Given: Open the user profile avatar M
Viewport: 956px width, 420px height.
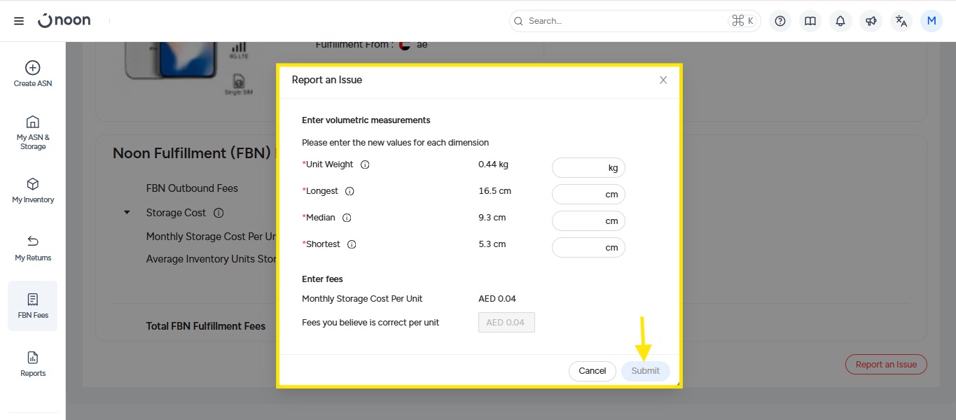Looking at the screenshot, I should click(x=931, y=21).
